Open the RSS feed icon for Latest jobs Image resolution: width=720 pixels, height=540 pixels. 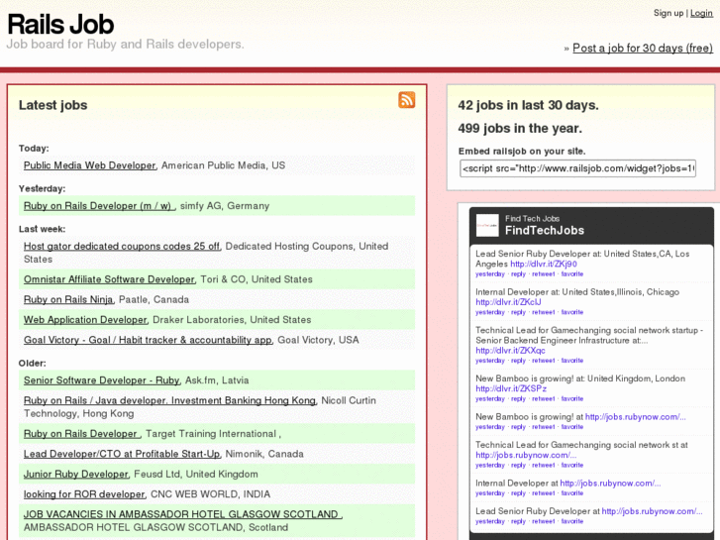[x=406, y=100]
